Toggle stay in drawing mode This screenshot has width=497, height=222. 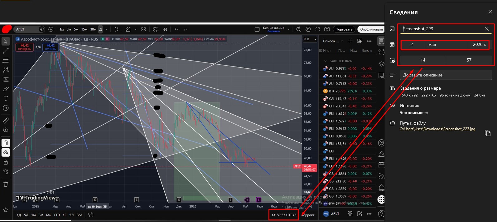point(6,153)
